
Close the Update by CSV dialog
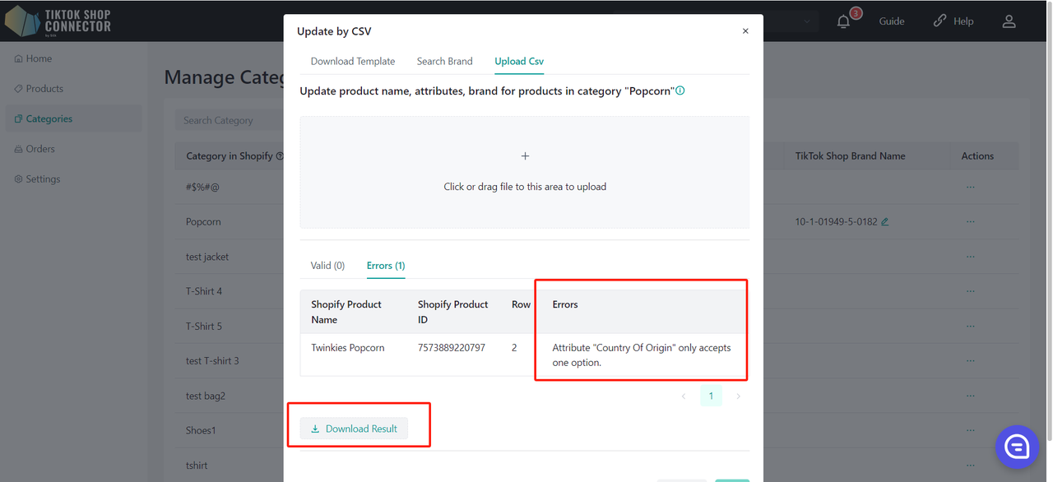pos(745,31)
